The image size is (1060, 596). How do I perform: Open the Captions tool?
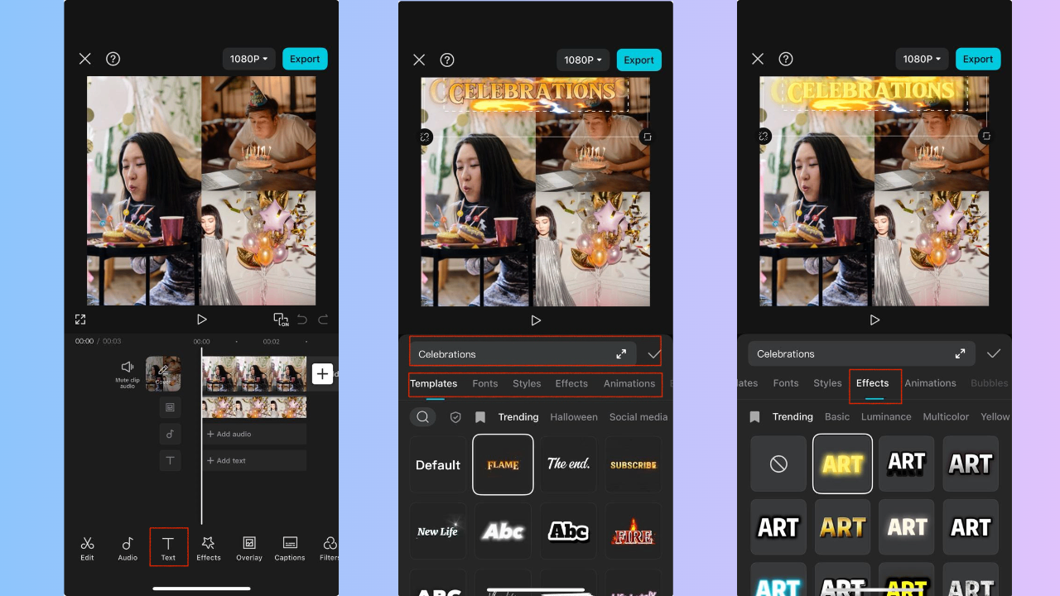point(289,548)
